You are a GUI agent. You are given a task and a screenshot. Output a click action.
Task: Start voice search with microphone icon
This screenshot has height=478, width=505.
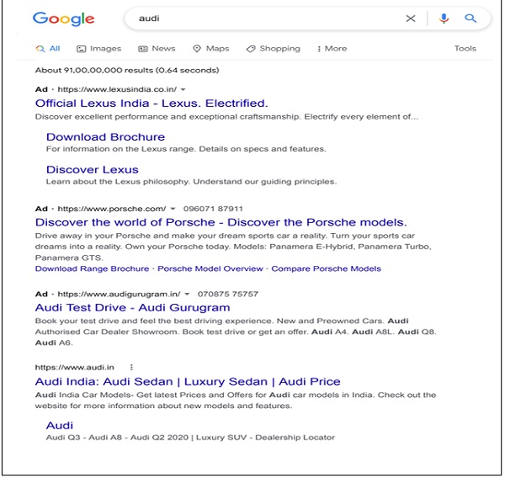pyautogui.click(x=444, y=19)
